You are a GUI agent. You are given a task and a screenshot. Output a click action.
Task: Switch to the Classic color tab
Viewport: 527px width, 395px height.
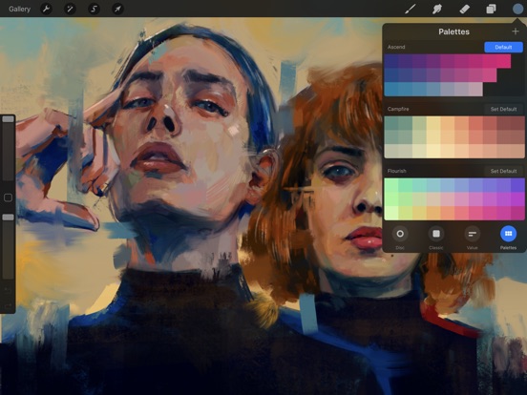[x=436, y=234]
